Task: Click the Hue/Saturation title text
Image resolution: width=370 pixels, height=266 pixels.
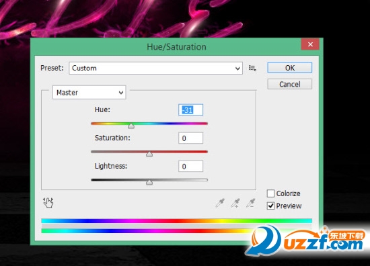Action: click(176, 47)
